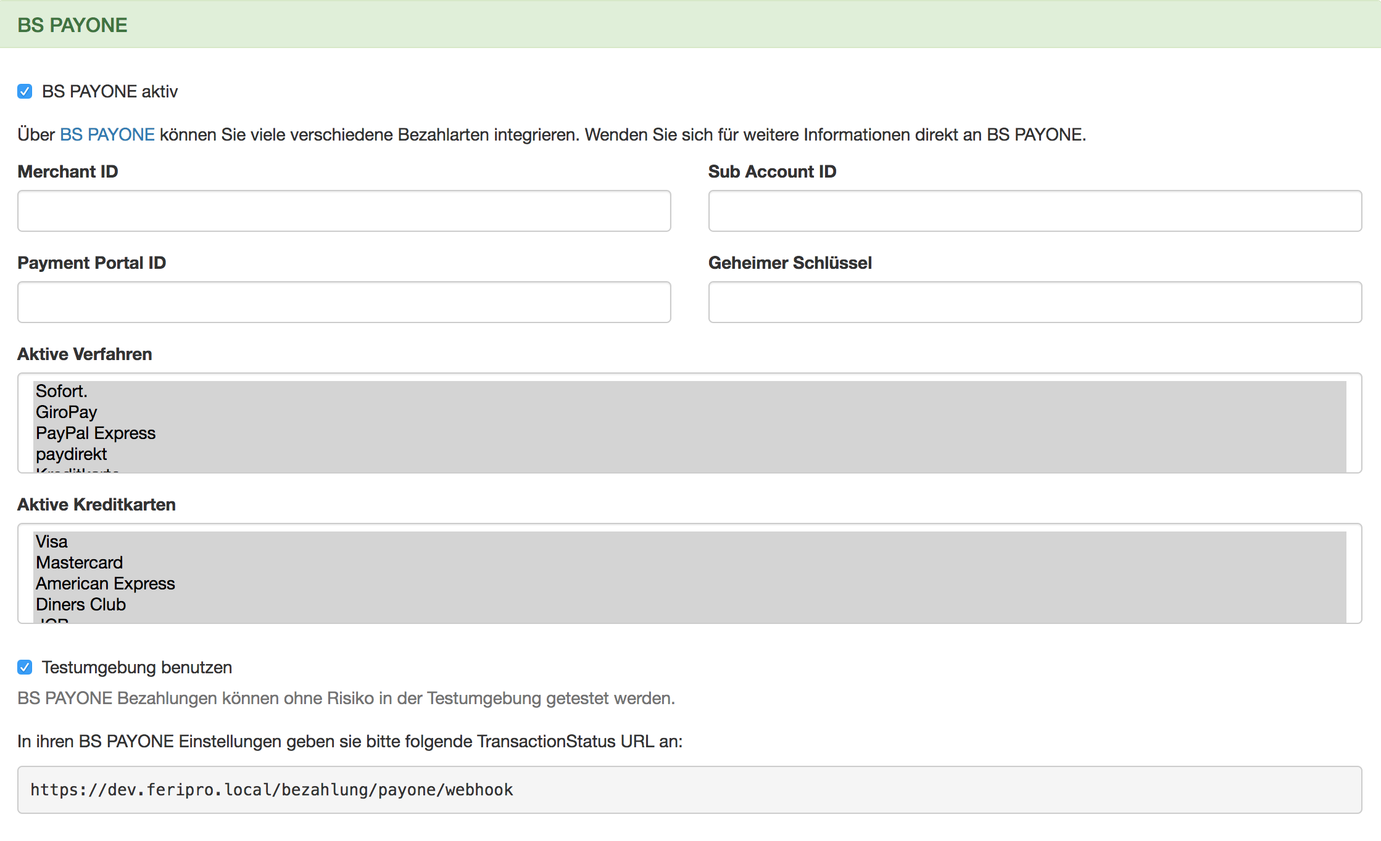
Task: Select Sofort. in Aktive Verfahren list
Action: coord(62,391)
